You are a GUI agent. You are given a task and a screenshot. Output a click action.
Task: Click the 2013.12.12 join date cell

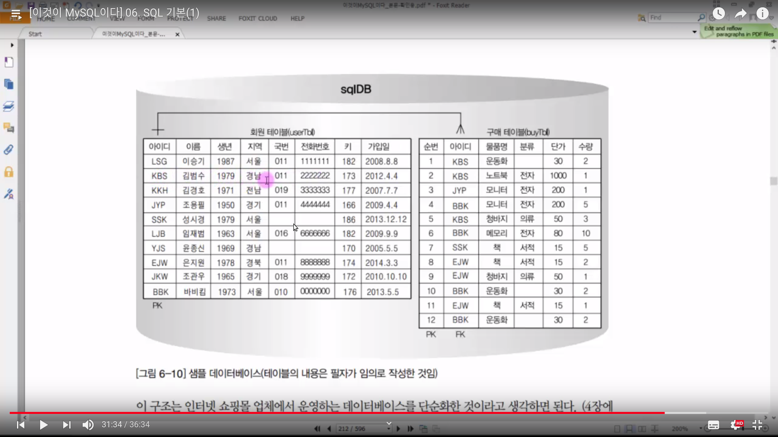(x=386, y=219)
